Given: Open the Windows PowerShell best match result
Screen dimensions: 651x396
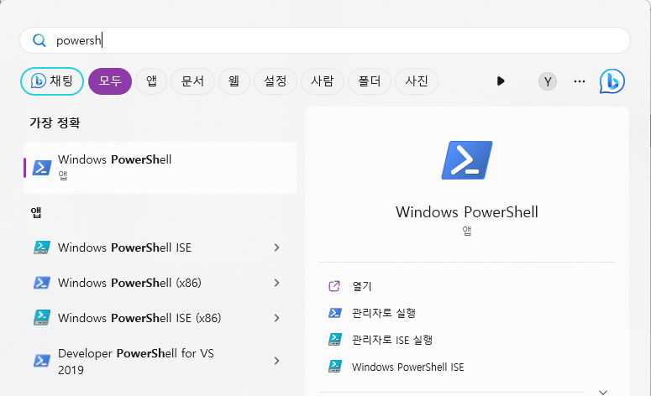Looking at the screenshot, I should (x=160, y=168).
